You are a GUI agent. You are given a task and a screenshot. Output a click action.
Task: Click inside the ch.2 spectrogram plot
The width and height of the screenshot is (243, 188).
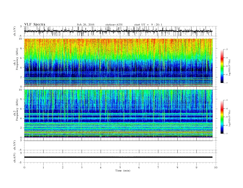118,114
